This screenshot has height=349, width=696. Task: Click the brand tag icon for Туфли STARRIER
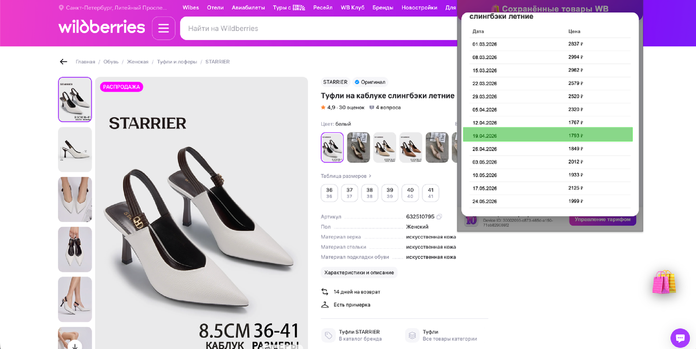328,335
